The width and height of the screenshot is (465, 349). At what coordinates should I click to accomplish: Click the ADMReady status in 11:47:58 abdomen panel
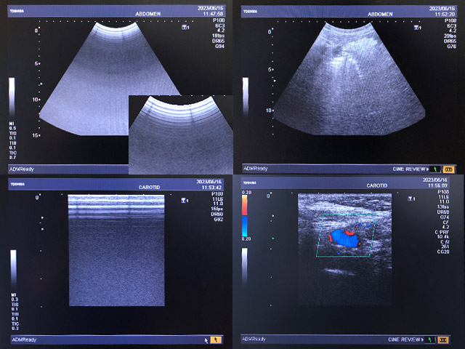click(x=22, y=169)
